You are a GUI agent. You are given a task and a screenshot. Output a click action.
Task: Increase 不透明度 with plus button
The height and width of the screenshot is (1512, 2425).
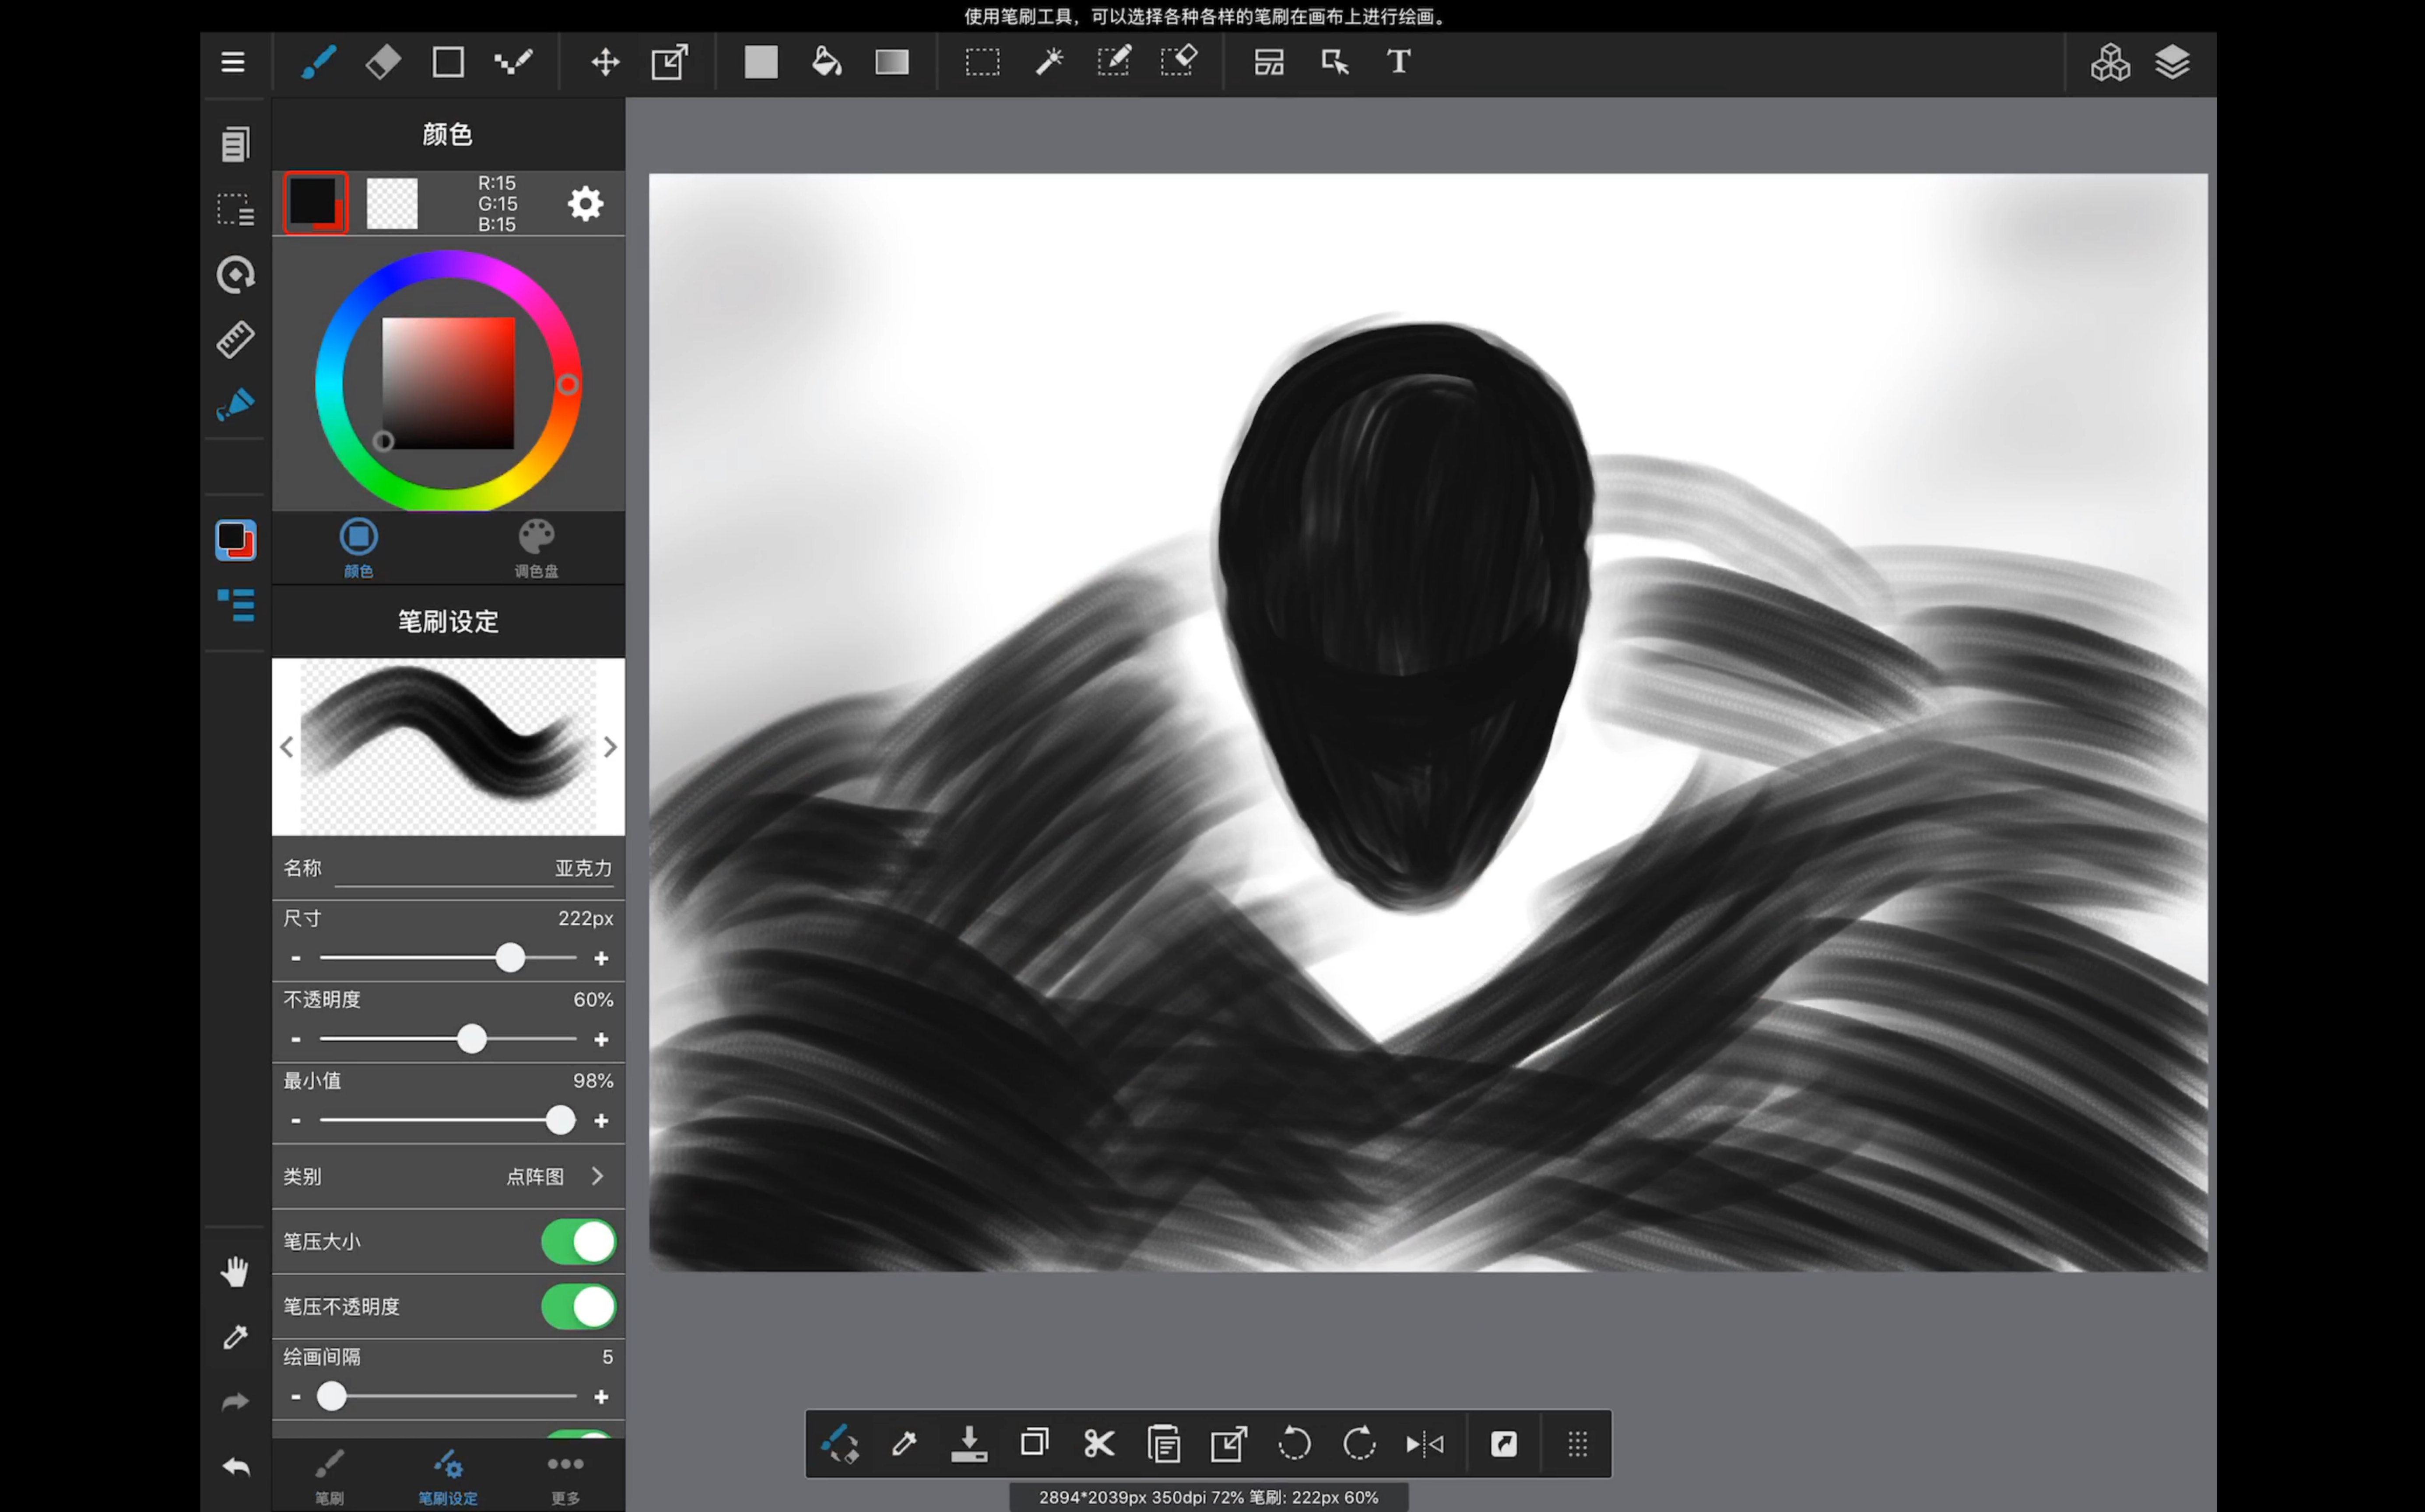pyautogui.click(x=601, y=1040)
